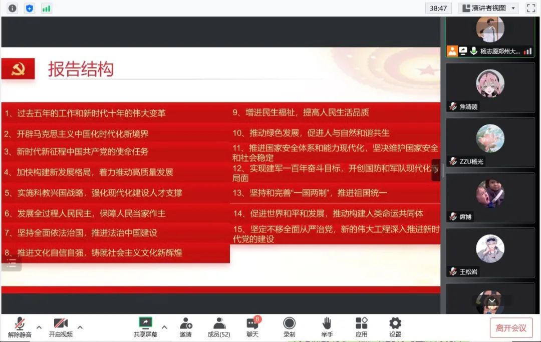Click the slide title 报告结构
Viewport: 541px width, 342px height.
[81, 69]
